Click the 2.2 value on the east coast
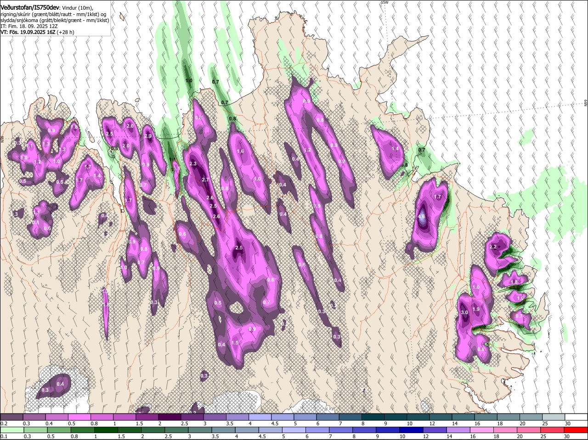The height and width of the screenshot is (440, 588). [493, 247]
